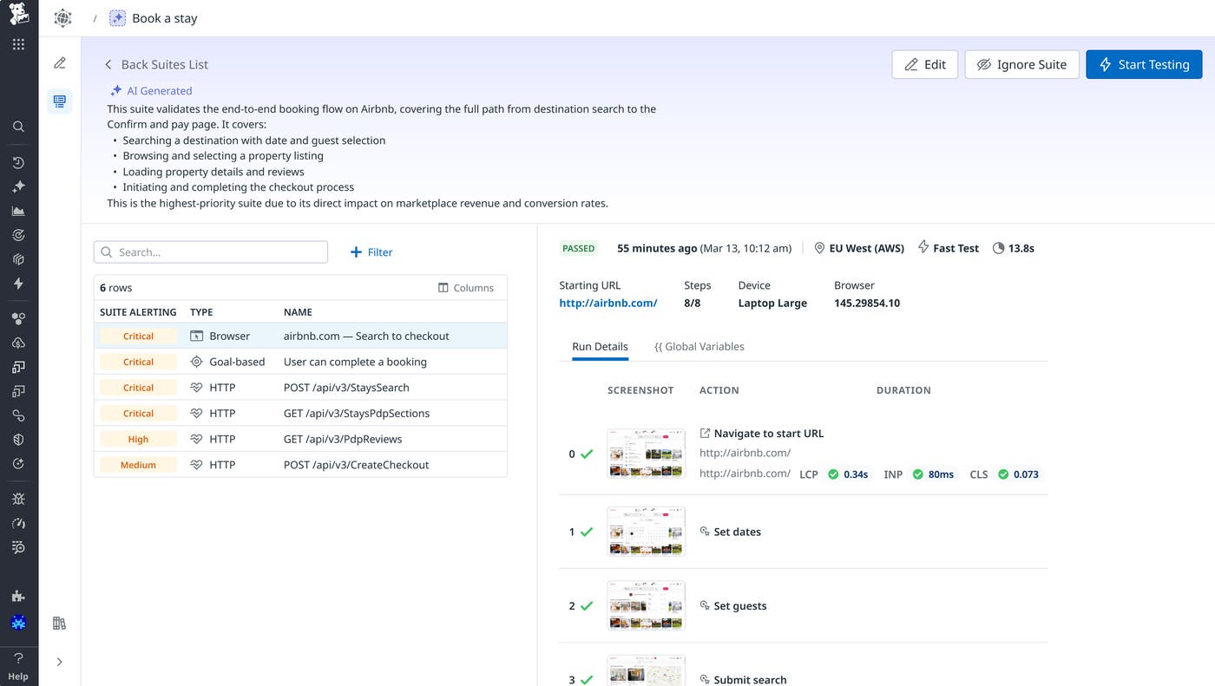Click the SUITE ALERTING column header
This screenshot has height=686, width=1215.
click(x=138, y=312)
